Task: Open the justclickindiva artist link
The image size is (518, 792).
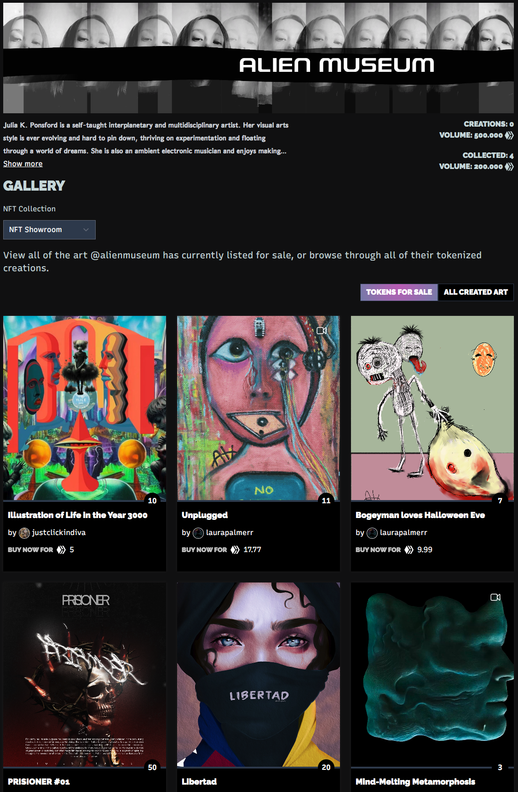Action: 59,533
